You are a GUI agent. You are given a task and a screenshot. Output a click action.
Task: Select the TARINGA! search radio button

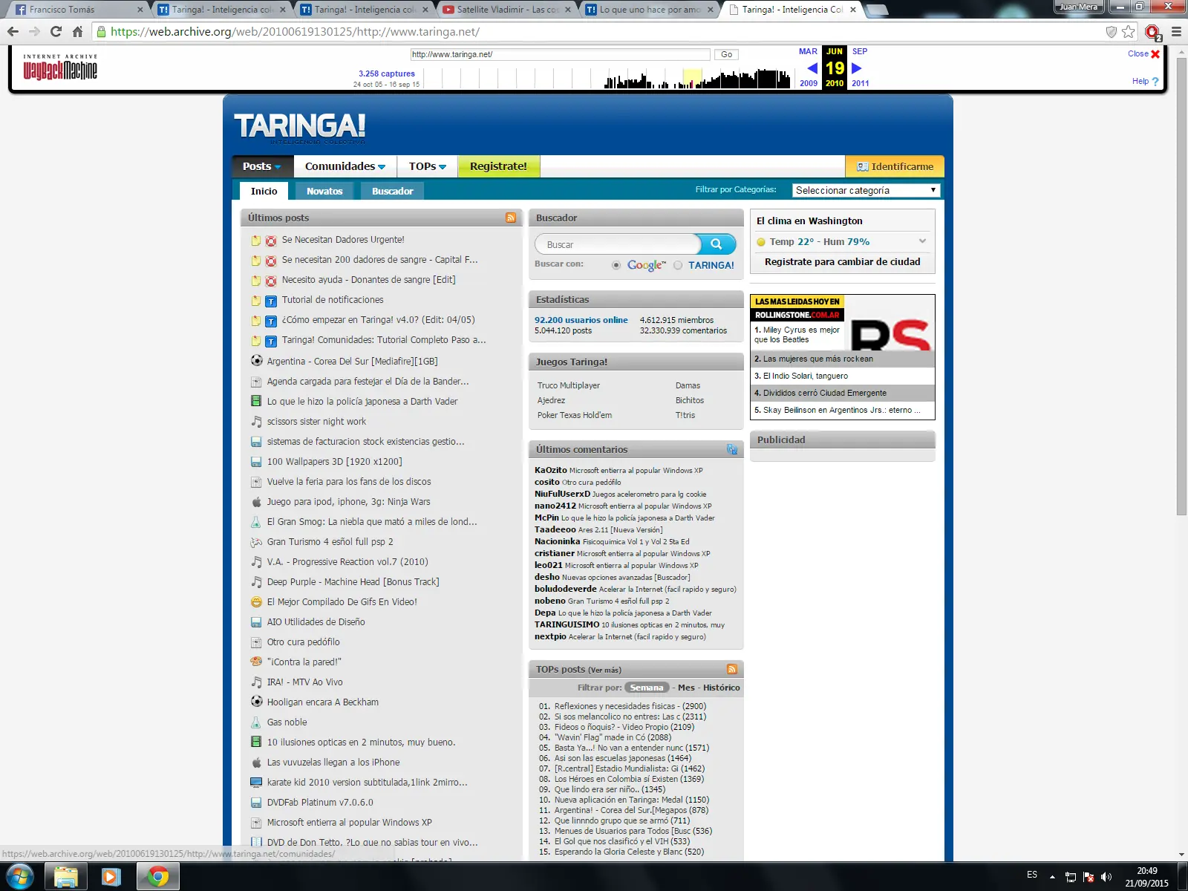click(x=678, y=265)
